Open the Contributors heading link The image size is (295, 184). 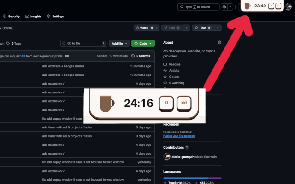176,147
